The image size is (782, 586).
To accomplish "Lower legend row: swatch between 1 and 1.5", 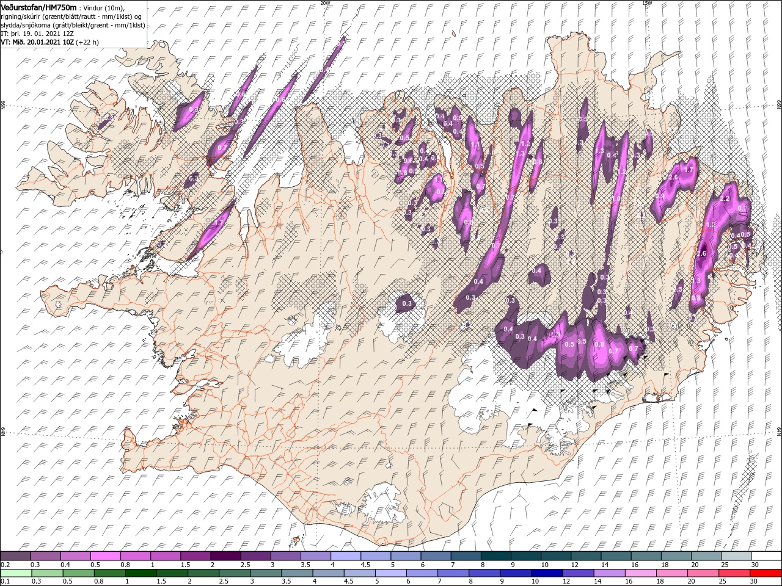I will (x=141, y=573).
